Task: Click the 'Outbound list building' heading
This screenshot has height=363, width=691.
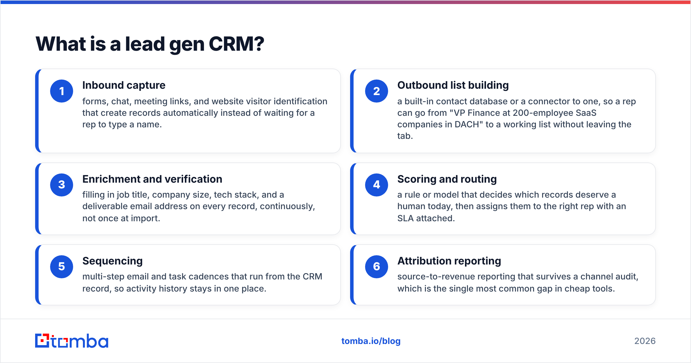Action: 453,85
